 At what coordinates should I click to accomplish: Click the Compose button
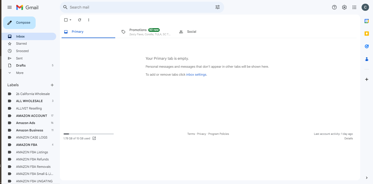(x=19, y=23)
